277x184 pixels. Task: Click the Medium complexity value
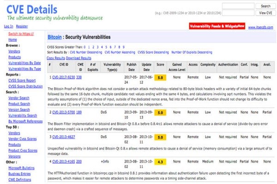coord(208,161)
